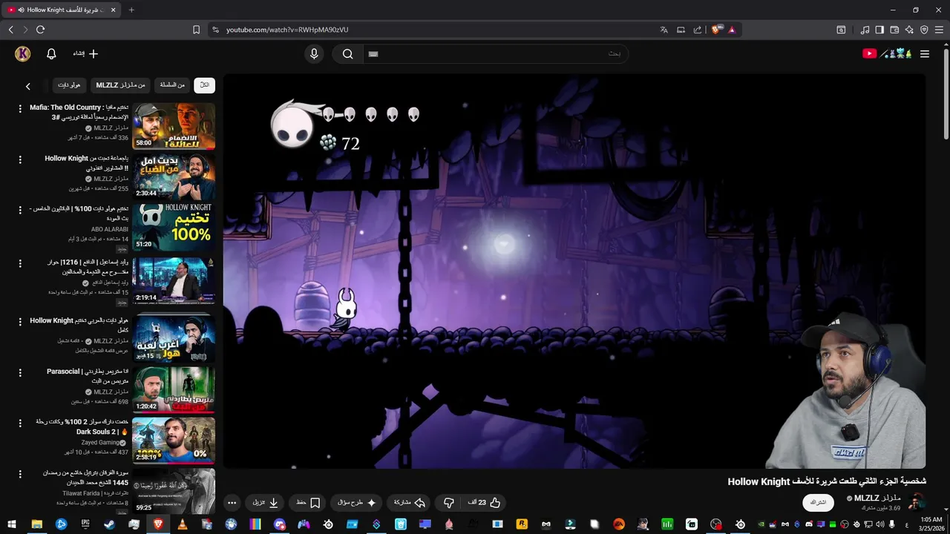Share this page from address bar

[x=698, y=30]
